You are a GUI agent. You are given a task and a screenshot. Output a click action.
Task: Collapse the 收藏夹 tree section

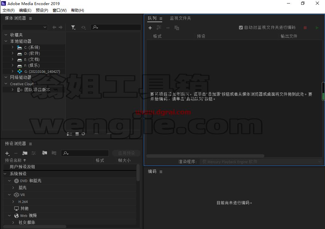tap(6, 35)
